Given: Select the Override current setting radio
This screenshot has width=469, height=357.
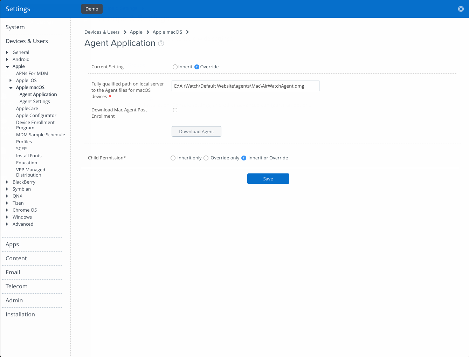Looking at the screenshot, I should 197,67.
